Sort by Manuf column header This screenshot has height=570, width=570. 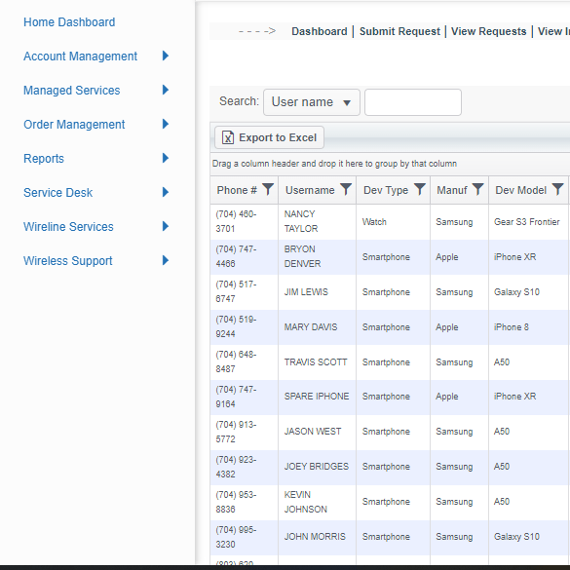(452, 190)
